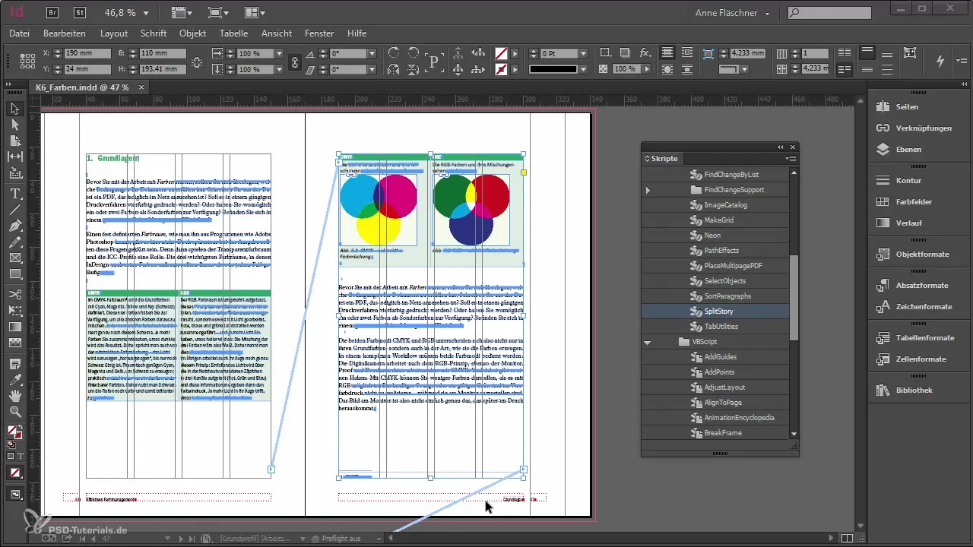Viewport: 973px width, 547px height.
Task: Open the Ebenen panel
Action: pyautogui.click(x=908, y=150)
